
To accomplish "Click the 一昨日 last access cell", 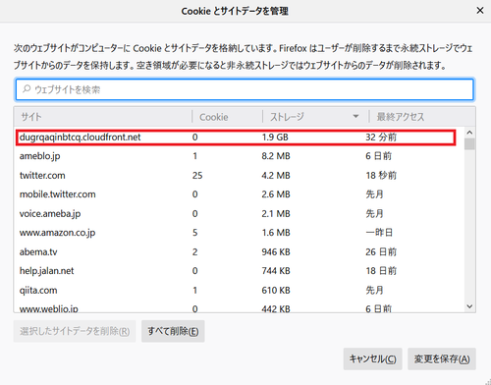I will pos(379,233).
